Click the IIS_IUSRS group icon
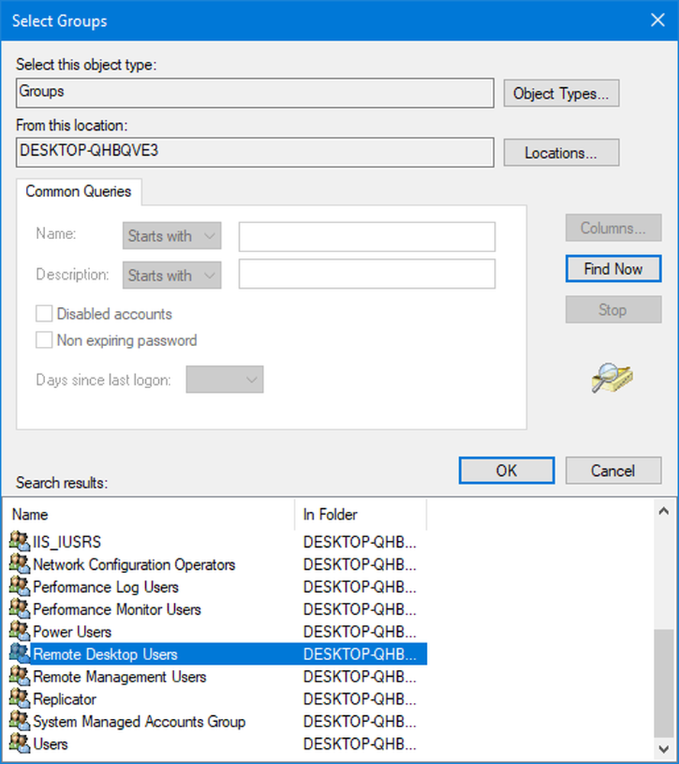Screen dimensions: 679x764 (19, 542)
